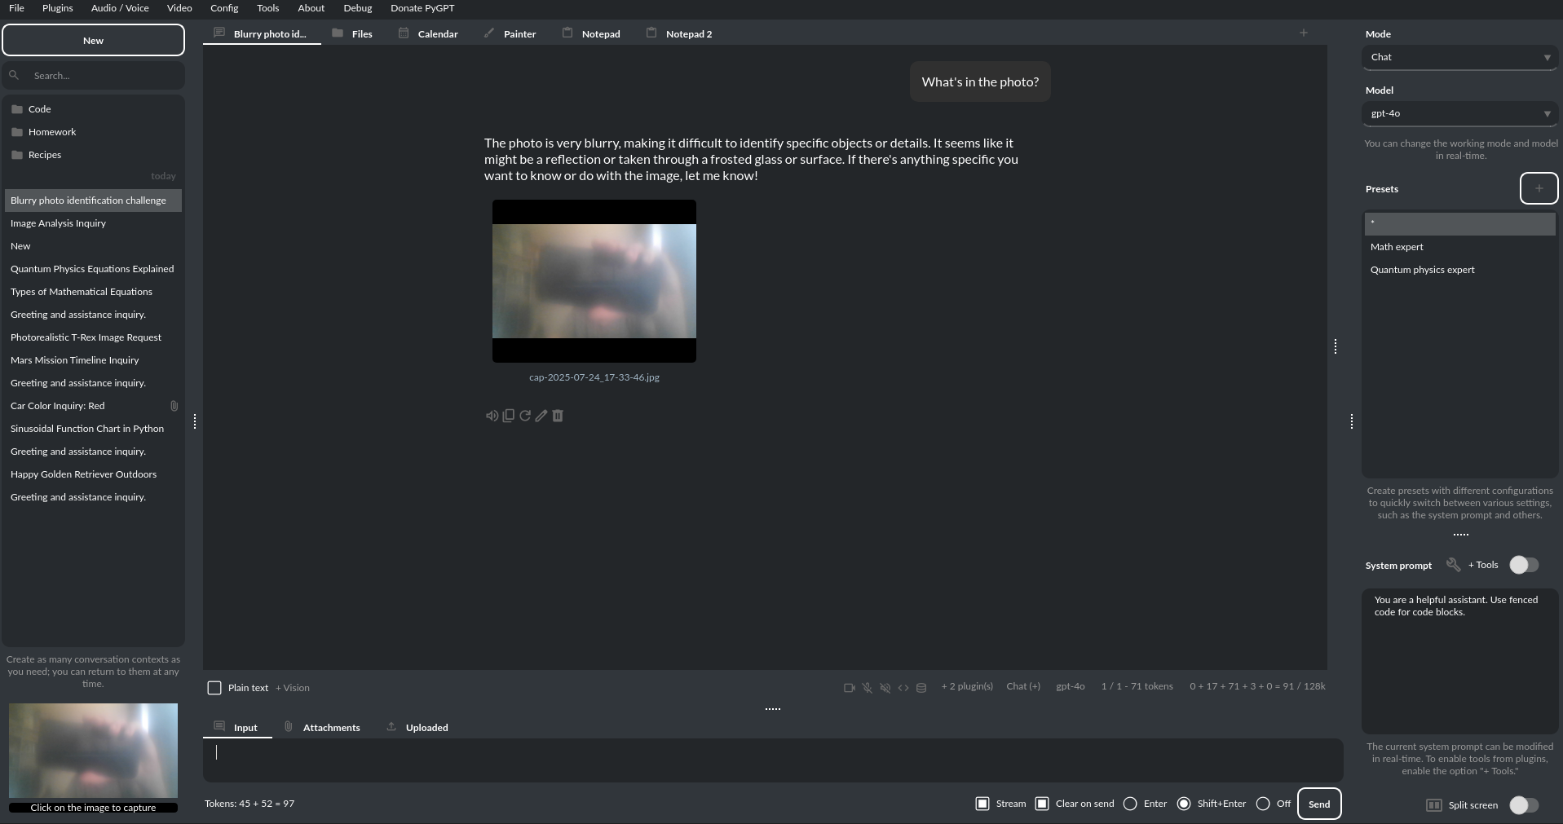Click the Send button
The width and height of the screenshot is (1563, 824).
click(1318, 804)
